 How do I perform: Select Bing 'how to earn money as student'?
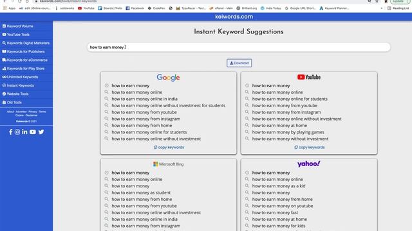click(141, 193)
